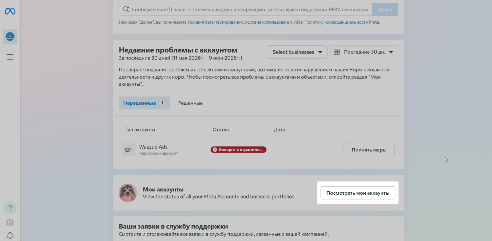Open the notifications bell icon
Image resolution: width=492 pixels, height=241 pixels.
pyautogui.click(x=10, y=235)
